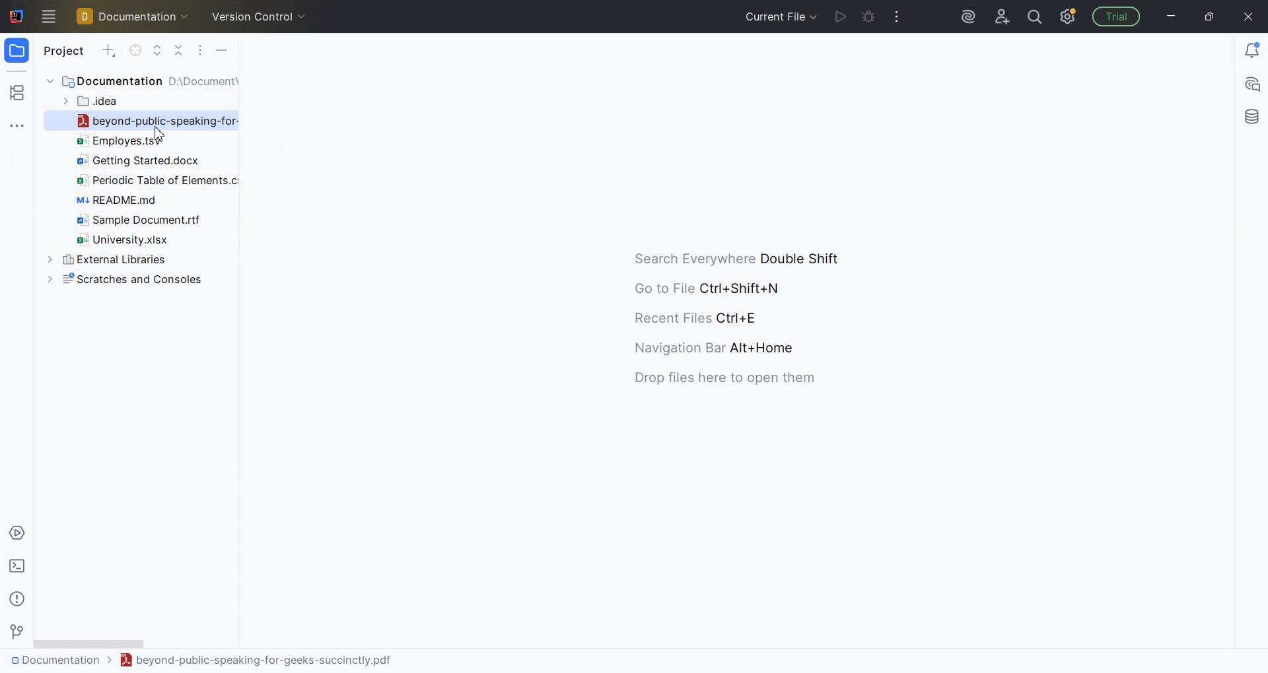This screenshot has width=1268, height=673.
Task: Open the Git version control tool window
Action: click(x=17, y=632)
